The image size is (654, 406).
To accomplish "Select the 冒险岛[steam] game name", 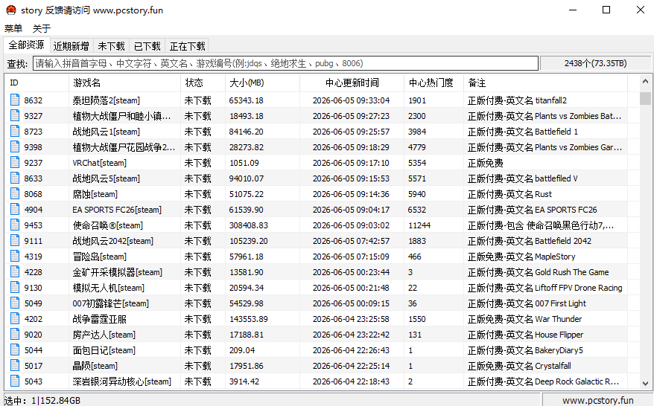I will point(100,257).
